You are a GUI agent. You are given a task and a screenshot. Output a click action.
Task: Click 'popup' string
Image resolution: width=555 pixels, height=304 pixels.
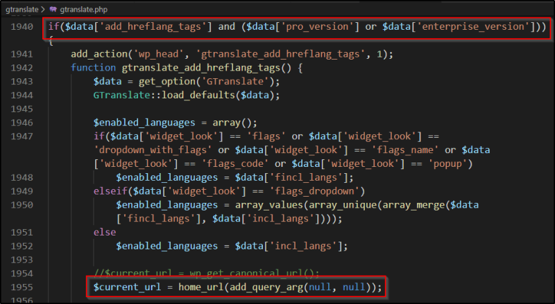click(447, 163)
